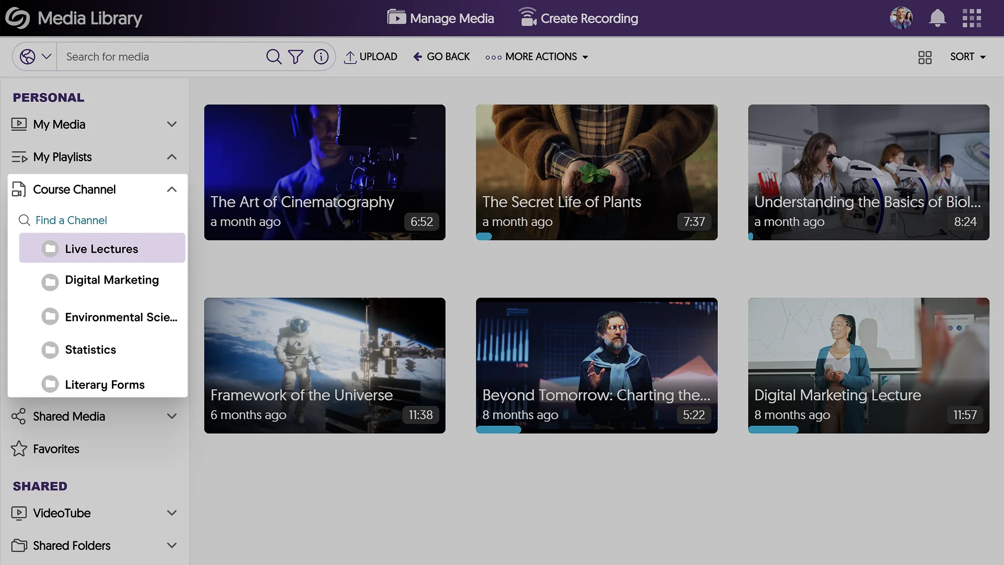This screenshot has height=565, width=1004.
Task: Open the Sort dropdown
Action: coord(967,56)
